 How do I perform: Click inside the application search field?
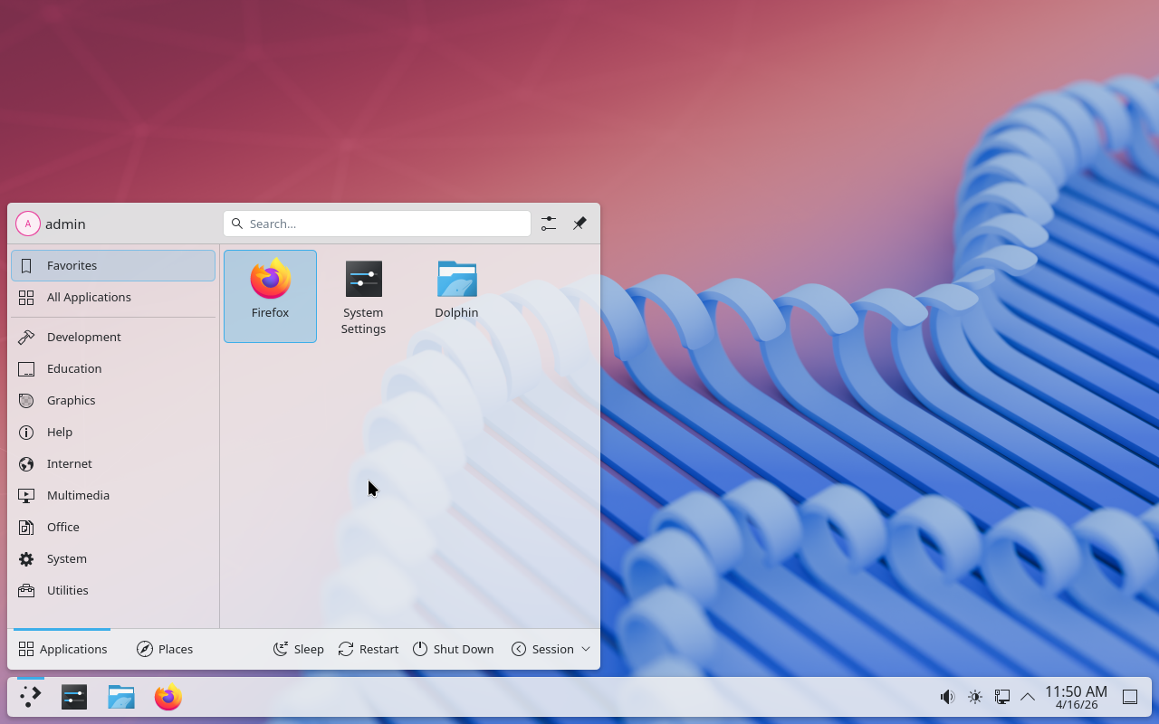click(377, 224)
